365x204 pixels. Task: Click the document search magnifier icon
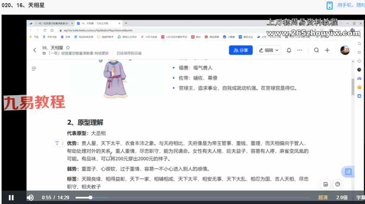click(316, 50)
